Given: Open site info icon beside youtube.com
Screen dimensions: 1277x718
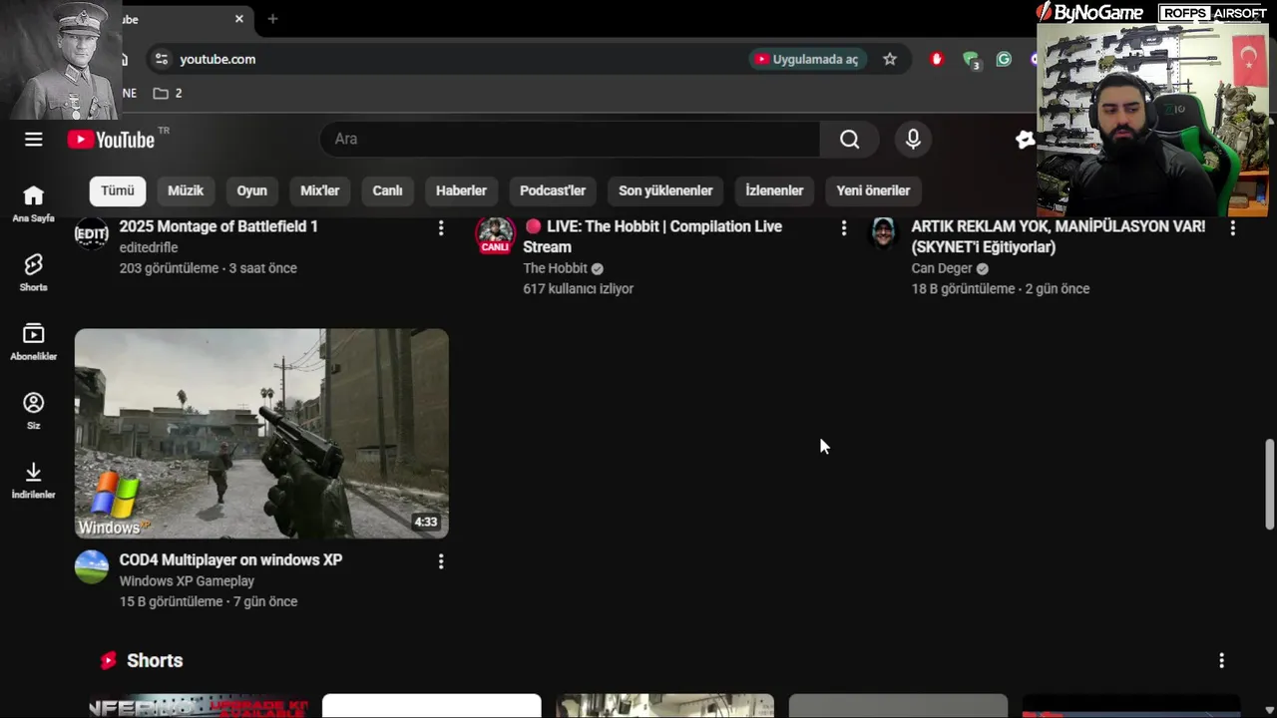Looking at the screenshot, I should coord(162,59).
